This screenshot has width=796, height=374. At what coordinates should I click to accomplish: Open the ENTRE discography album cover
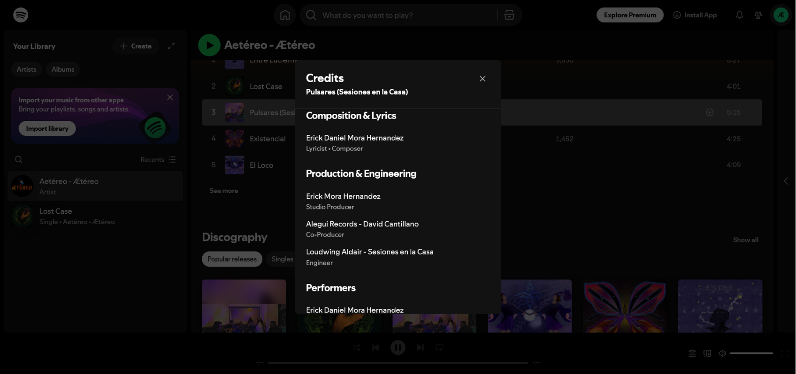720,306
